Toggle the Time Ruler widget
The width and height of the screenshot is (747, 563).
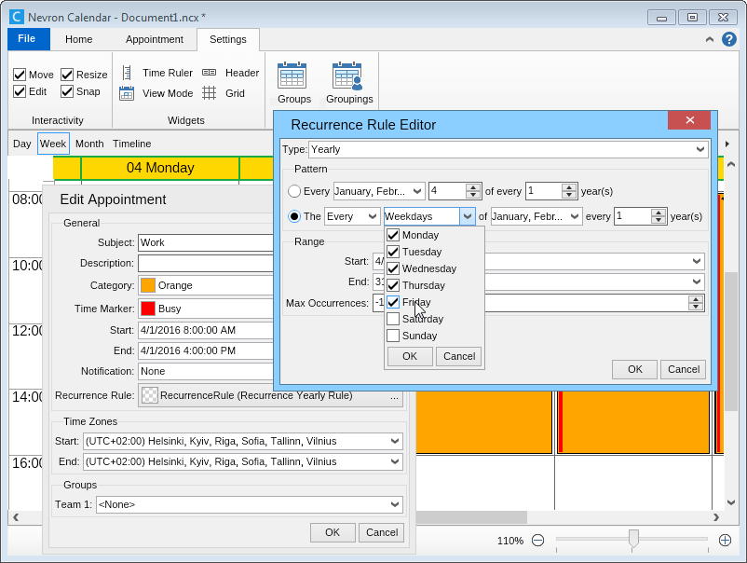point(156,73)
